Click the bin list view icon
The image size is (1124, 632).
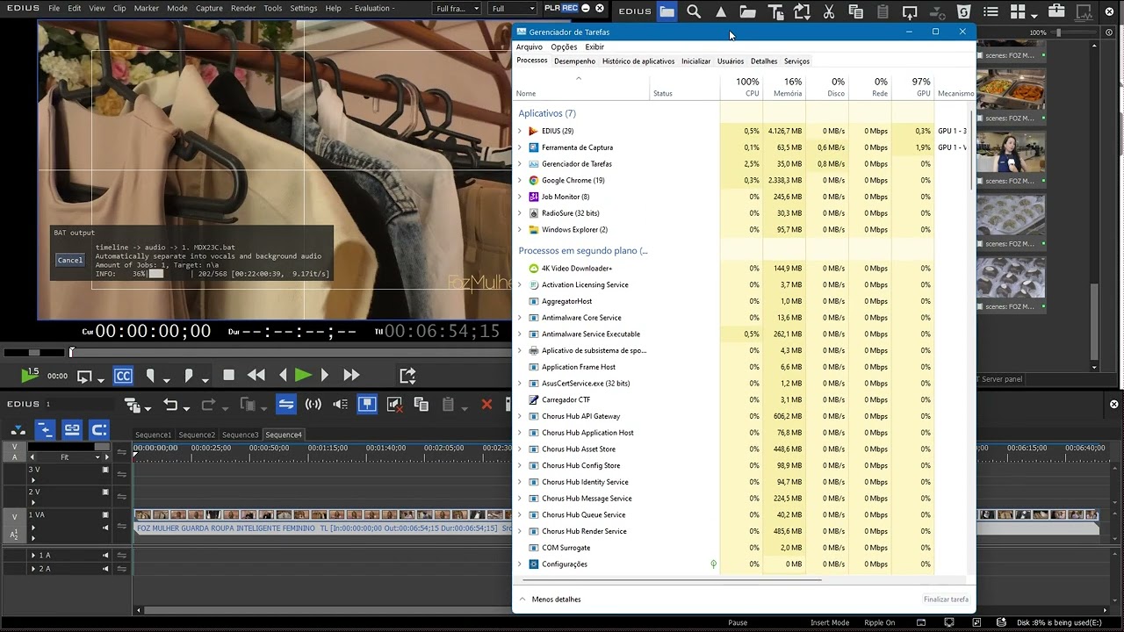991,11
